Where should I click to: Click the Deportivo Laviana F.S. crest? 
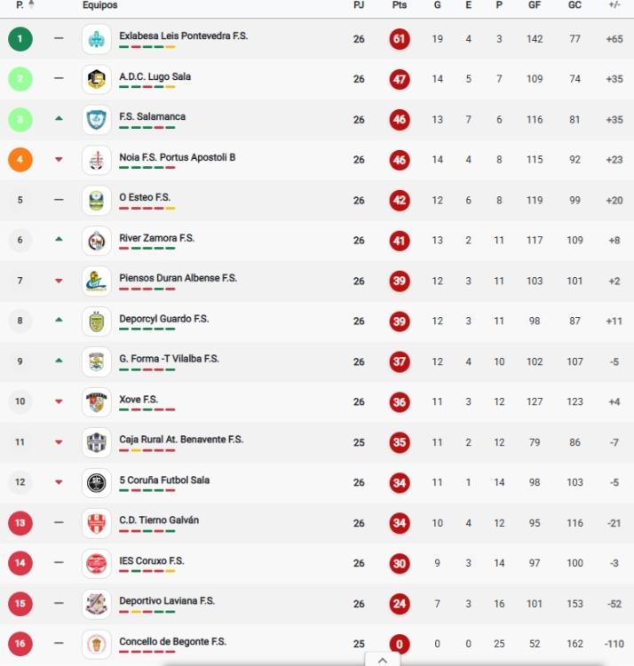(x=96, y=604)
